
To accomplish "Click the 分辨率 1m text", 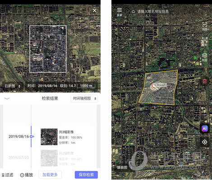I will (67, 143).
